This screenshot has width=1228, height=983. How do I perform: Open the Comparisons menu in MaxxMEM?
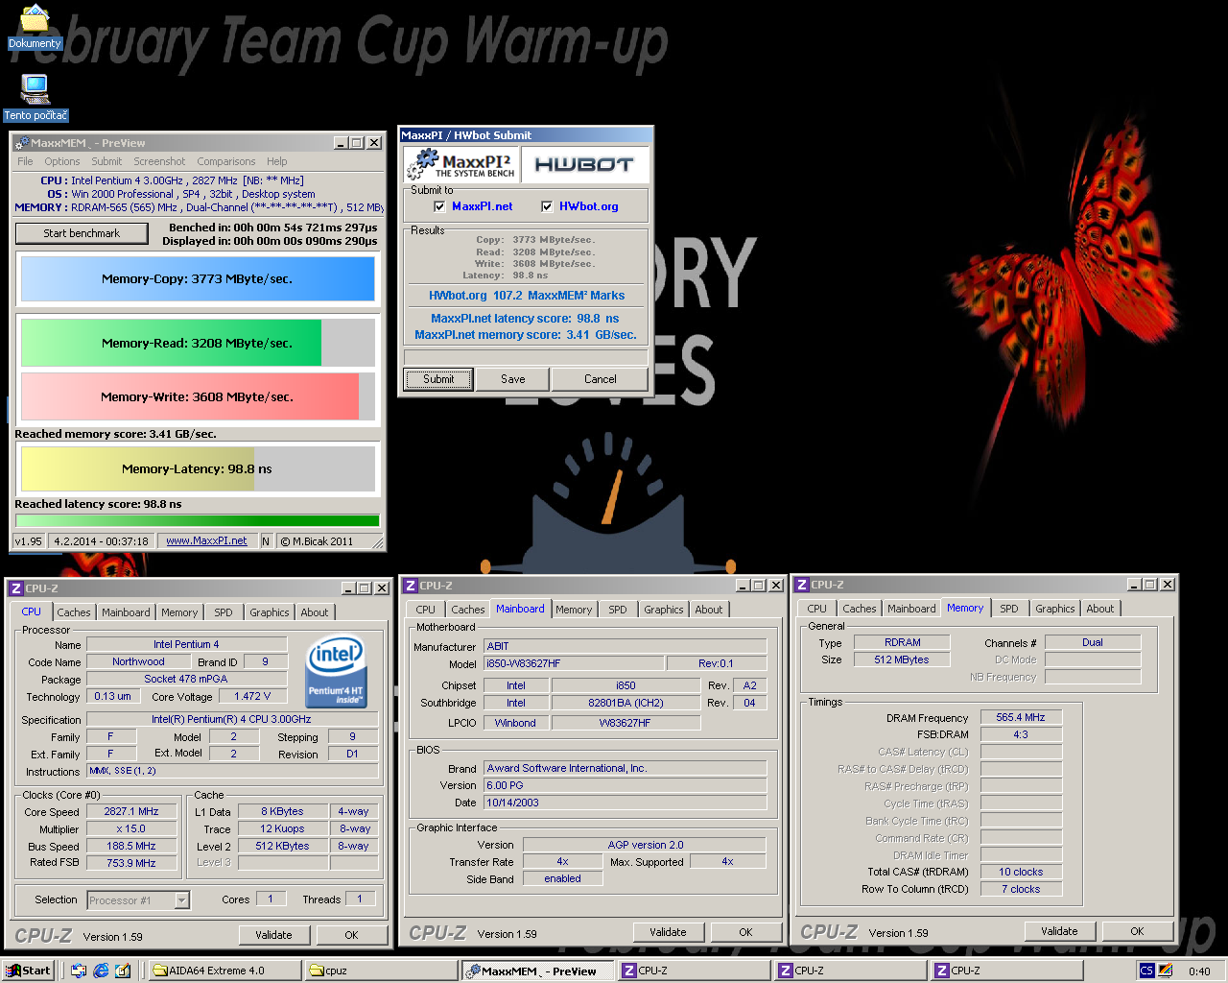point(226,161)
